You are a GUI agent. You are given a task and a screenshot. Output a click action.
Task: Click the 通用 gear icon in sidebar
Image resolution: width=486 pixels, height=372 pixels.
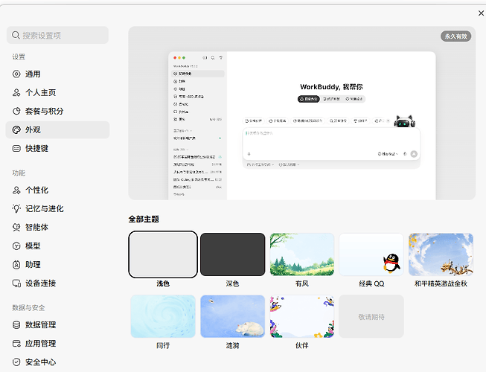click(16, 74)
